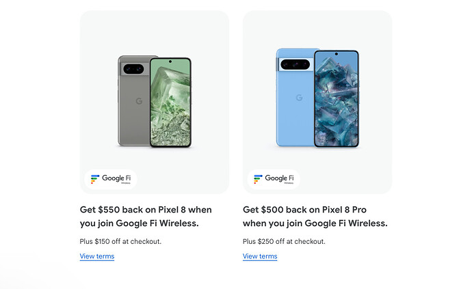472x289 pixels.
Task: Click the 'Get $500 back on Pixel 8 Pro' headline
Action: tap(315, 217)
